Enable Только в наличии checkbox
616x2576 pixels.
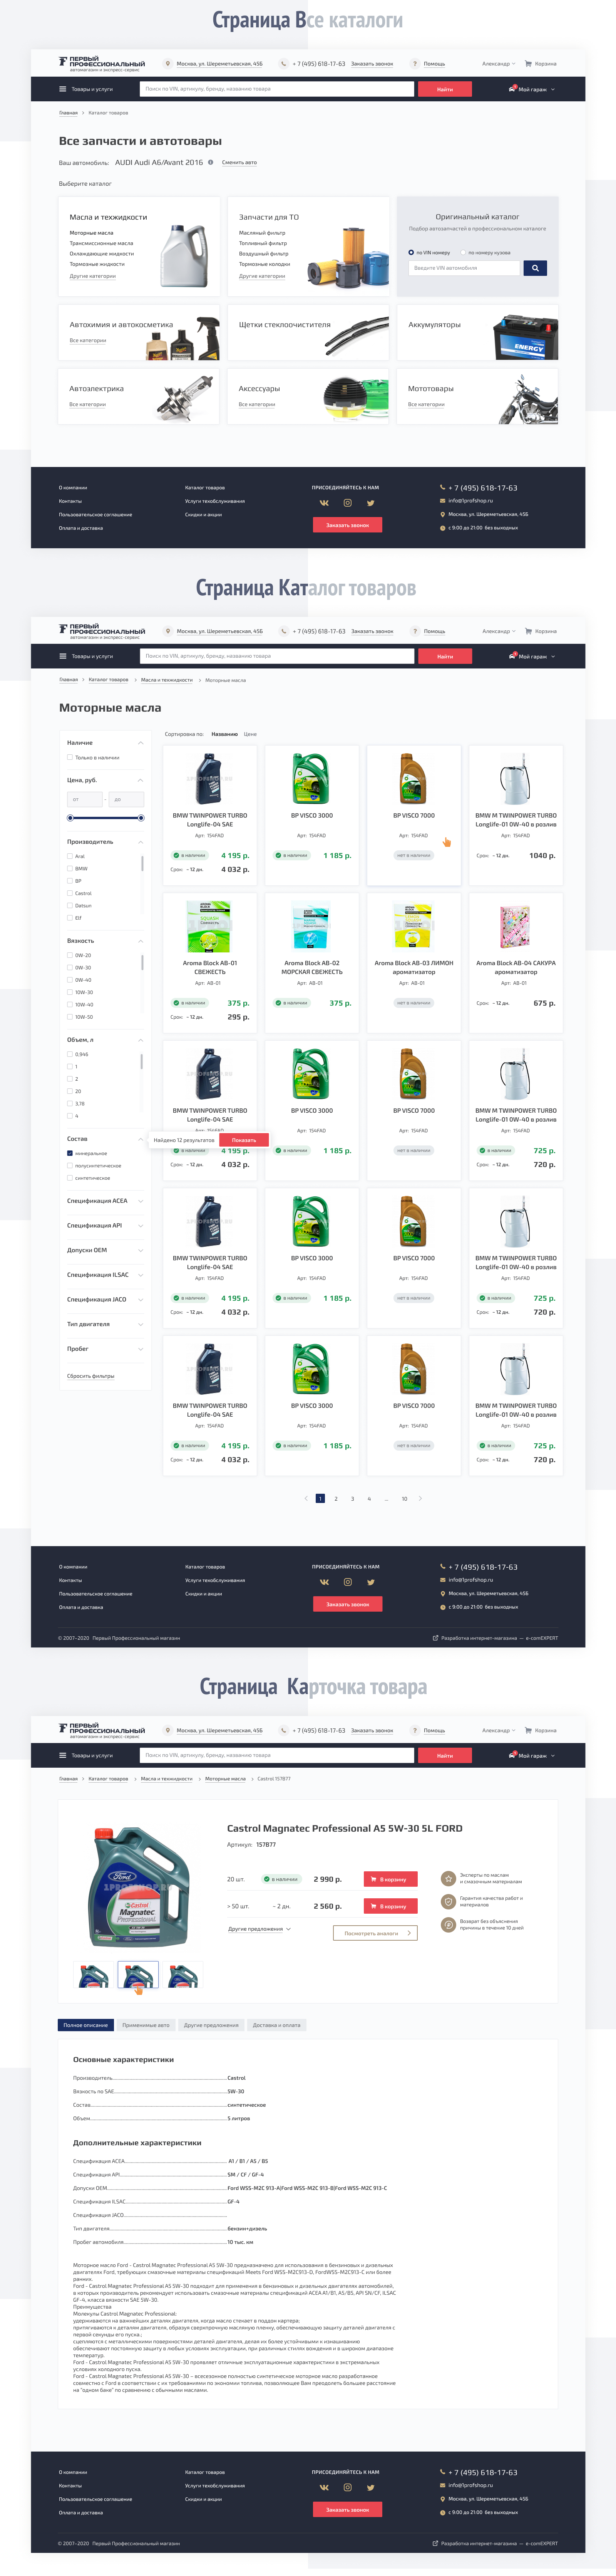(70, 758)
